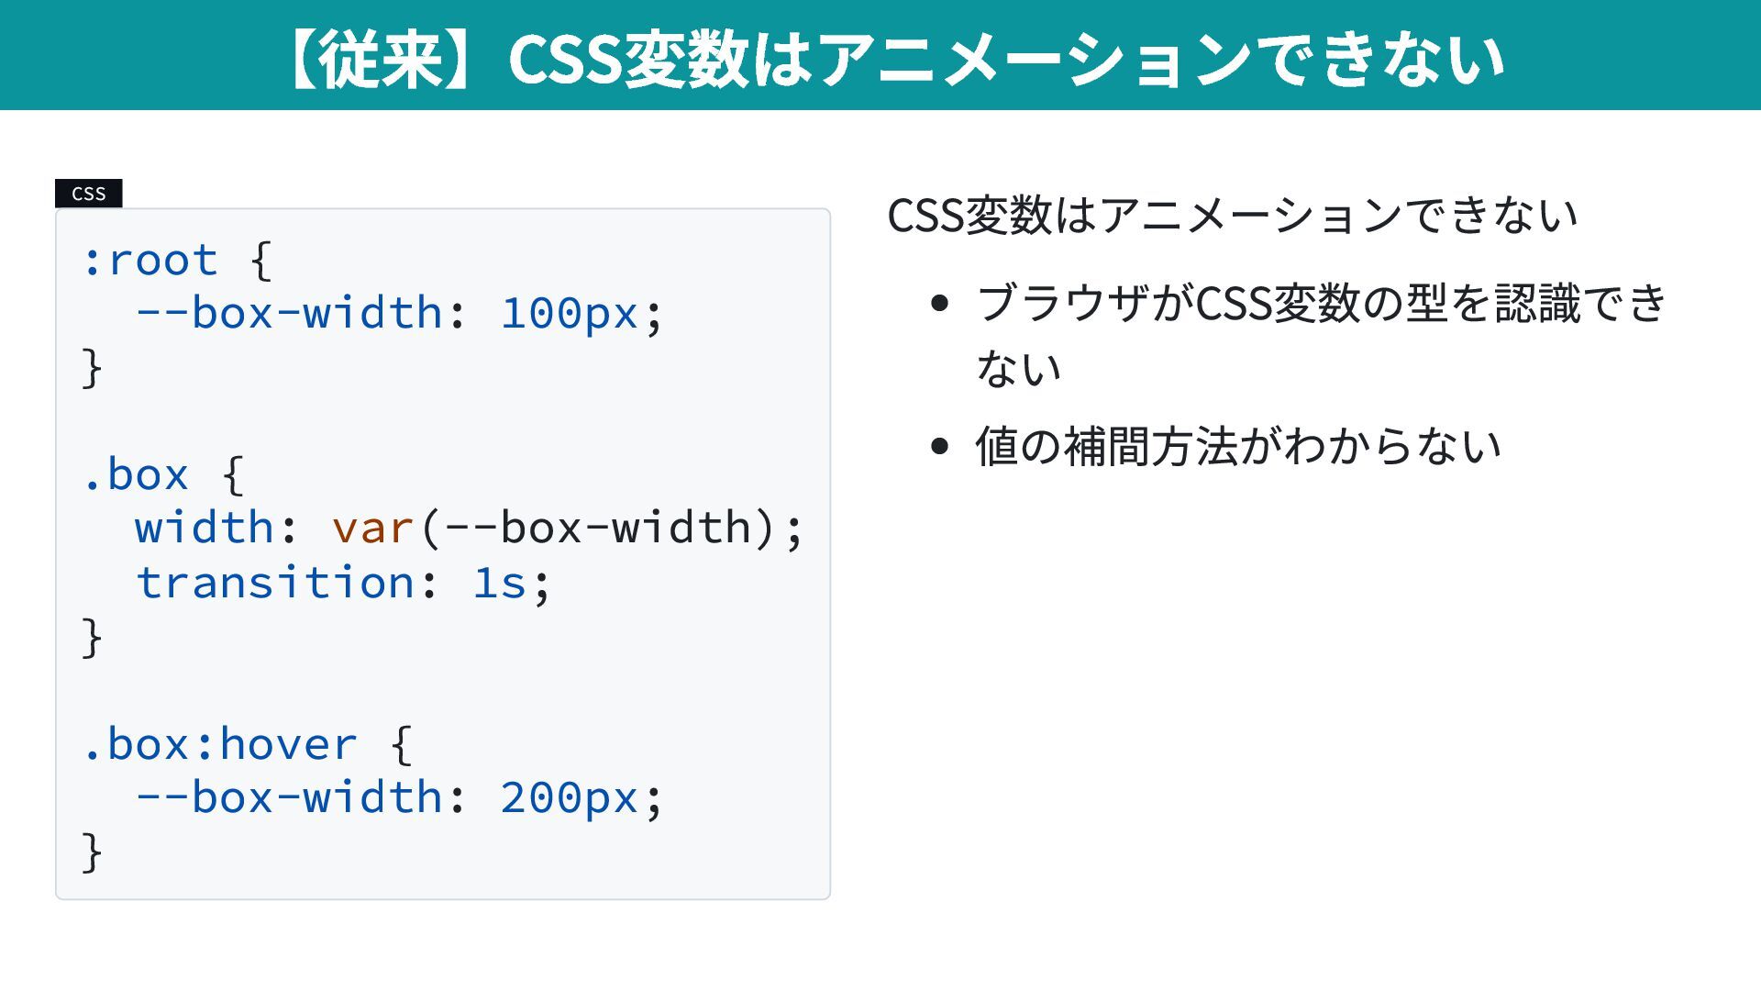The height and width of the screenshot is (991, 1761).
Task: Click the transition property name
Action: coord(274,583)
